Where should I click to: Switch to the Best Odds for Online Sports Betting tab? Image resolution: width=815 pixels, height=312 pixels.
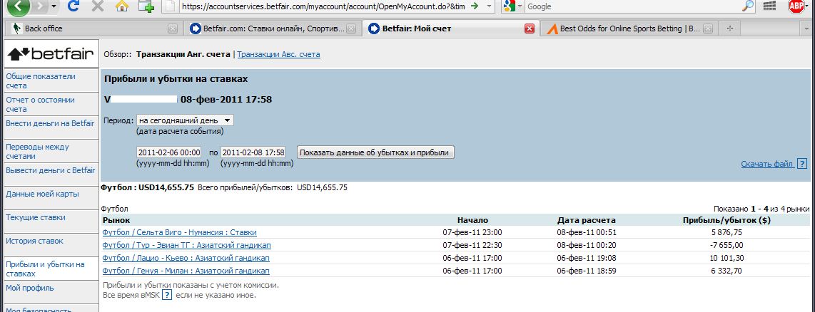tap(629, 28)
